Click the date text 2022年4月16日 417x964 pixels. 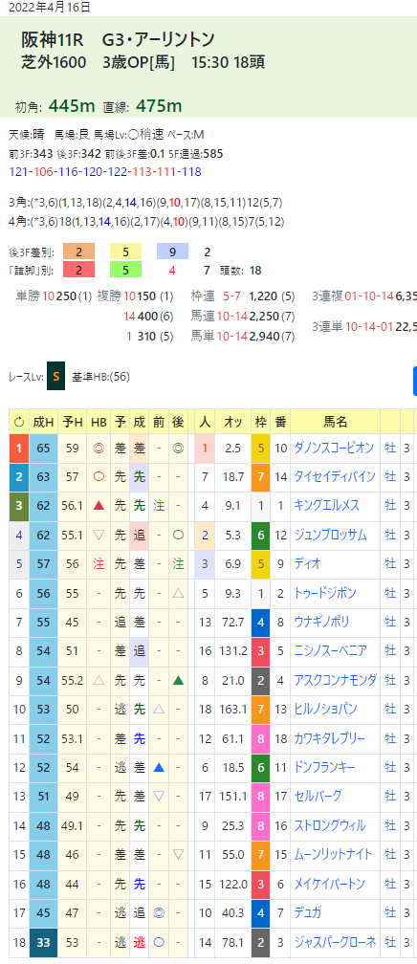pos(47,8)
